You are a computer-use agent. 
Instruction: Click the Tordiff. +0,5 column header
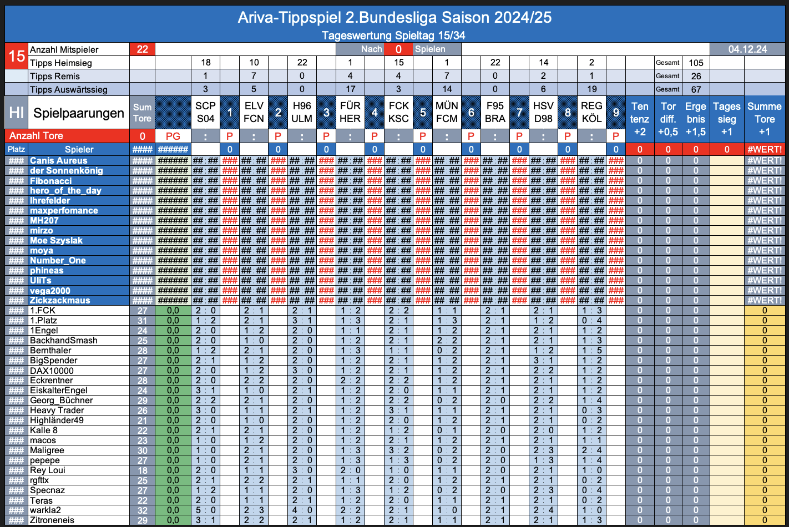coord(668,119)
